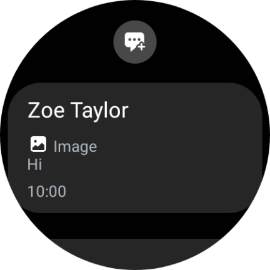This screenshot has height=270, width=270.
Task: Start a new conversation via round top button
Action: [x=135, y=42]
